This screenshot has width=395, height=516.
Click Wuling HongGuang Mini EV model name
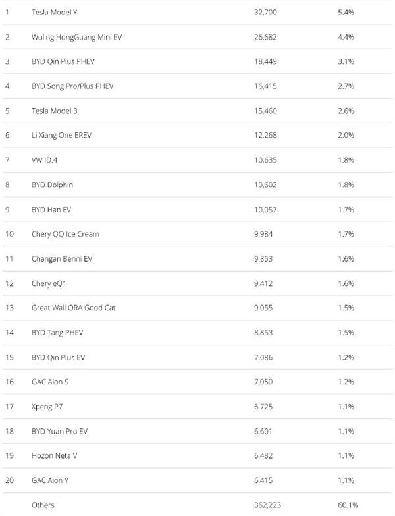click(76, 37)
